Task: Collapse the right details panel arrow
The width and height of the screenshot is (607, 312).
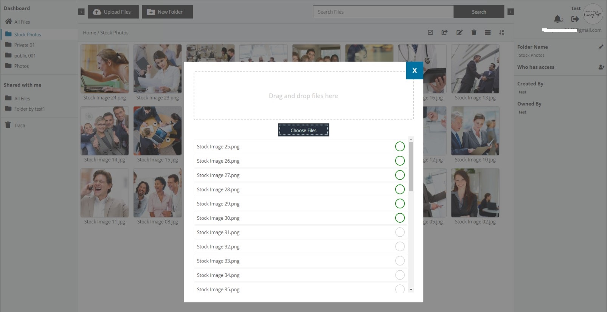Action: pyautogui.click(x=511, y=12)
